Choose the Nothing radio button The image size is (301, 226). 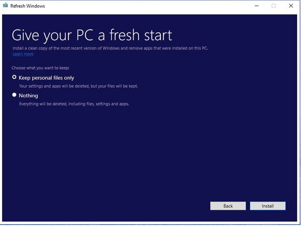tap(14, 95)
